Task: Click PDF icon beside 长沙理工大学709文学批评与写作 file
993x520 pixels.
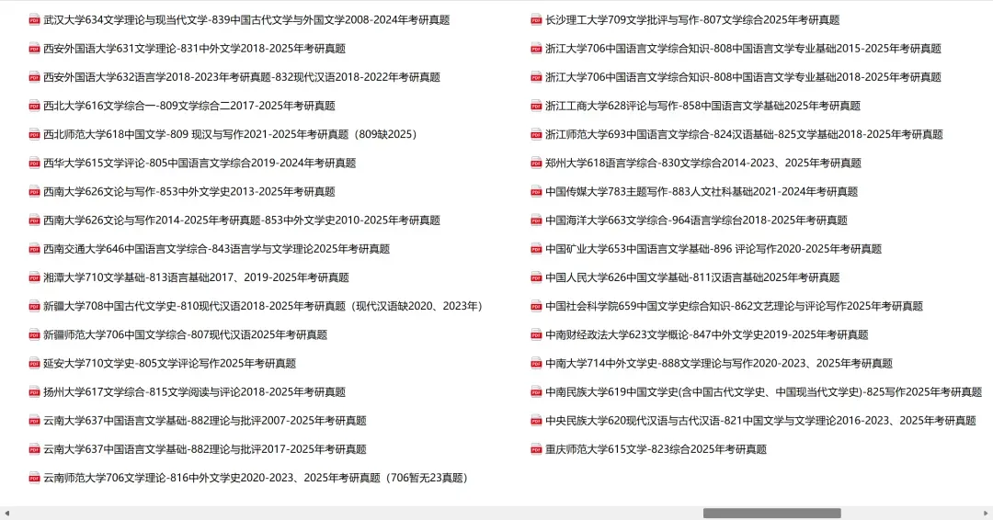Action: 536,20
